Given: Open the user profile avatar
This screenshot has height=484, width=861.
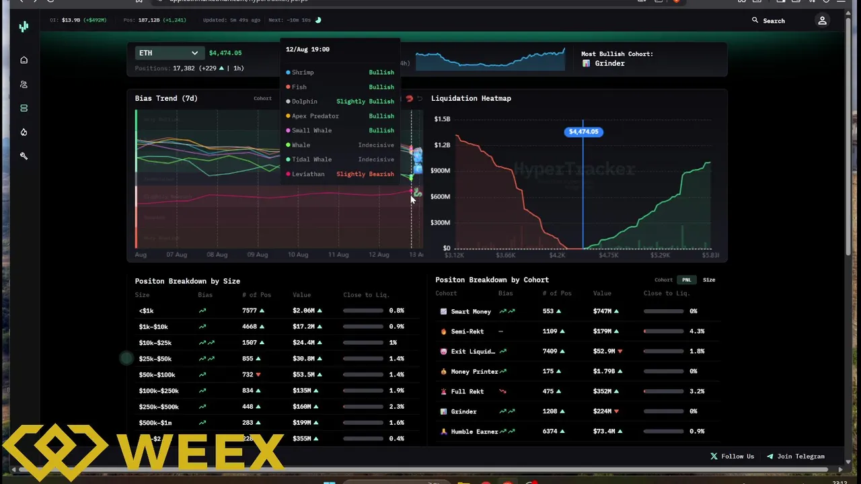Looking at the screenshot, I should pyautogui.click(x=822, y=21).
